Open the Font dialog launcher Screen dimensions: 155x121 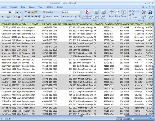coord(21,20)
